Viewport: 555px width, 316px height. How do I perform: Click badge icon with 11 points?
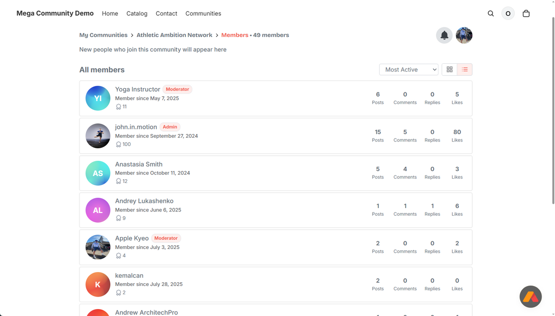(x=118, y=107)
